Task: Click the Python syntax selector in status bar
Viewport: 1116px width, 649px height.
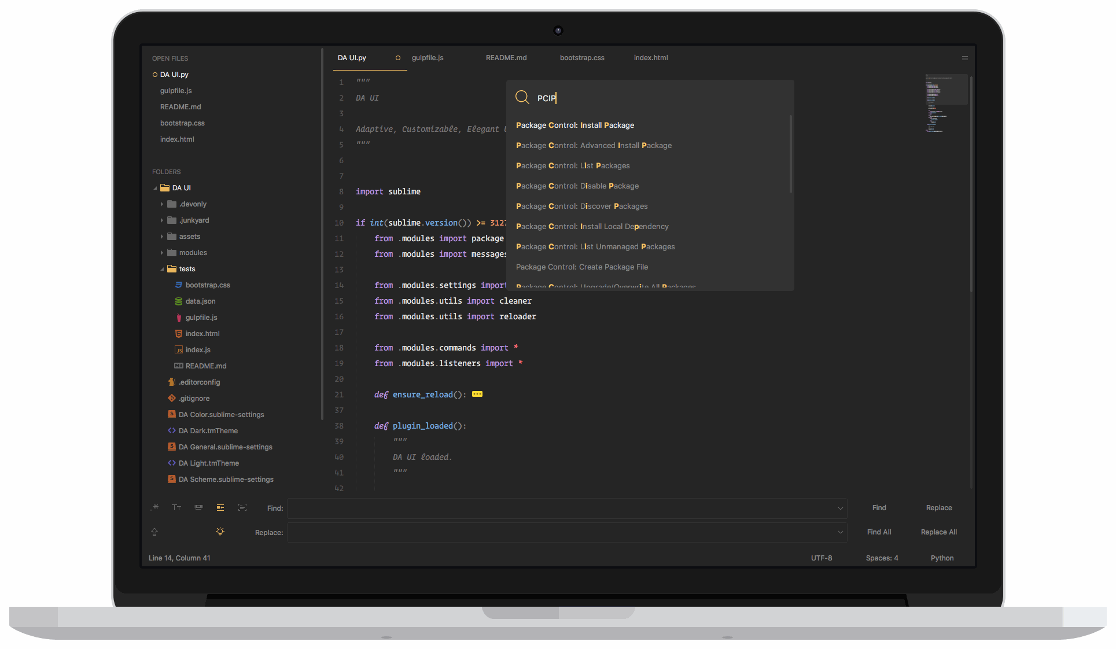Action: click(942, 558)
